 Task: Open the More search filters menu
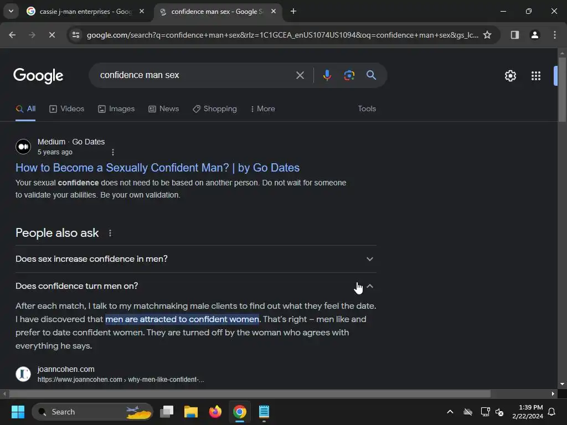coord(263,109)
